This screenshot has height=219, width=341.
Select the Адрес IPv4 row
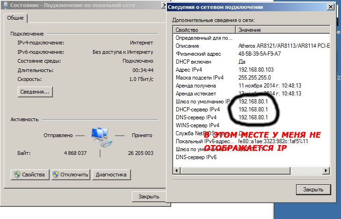[x=252, y=70]
